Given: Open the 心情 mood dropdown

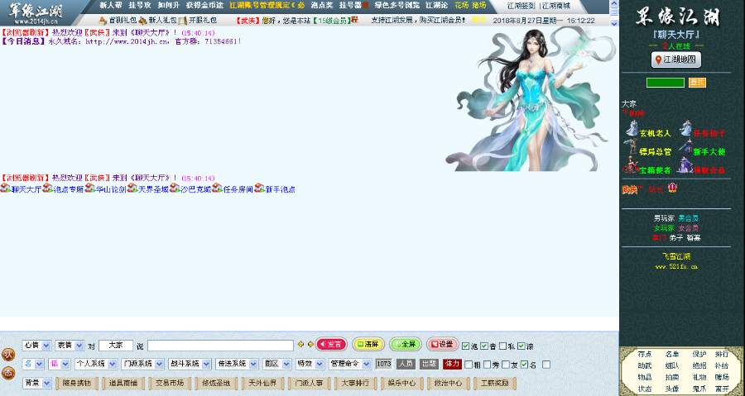Looking at the screenshot, I should (x=36, y=346).
